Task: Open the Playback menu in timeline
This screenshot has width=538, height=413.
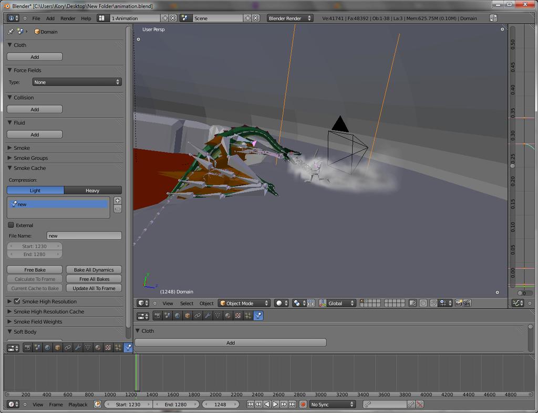Action: (78, 405)
